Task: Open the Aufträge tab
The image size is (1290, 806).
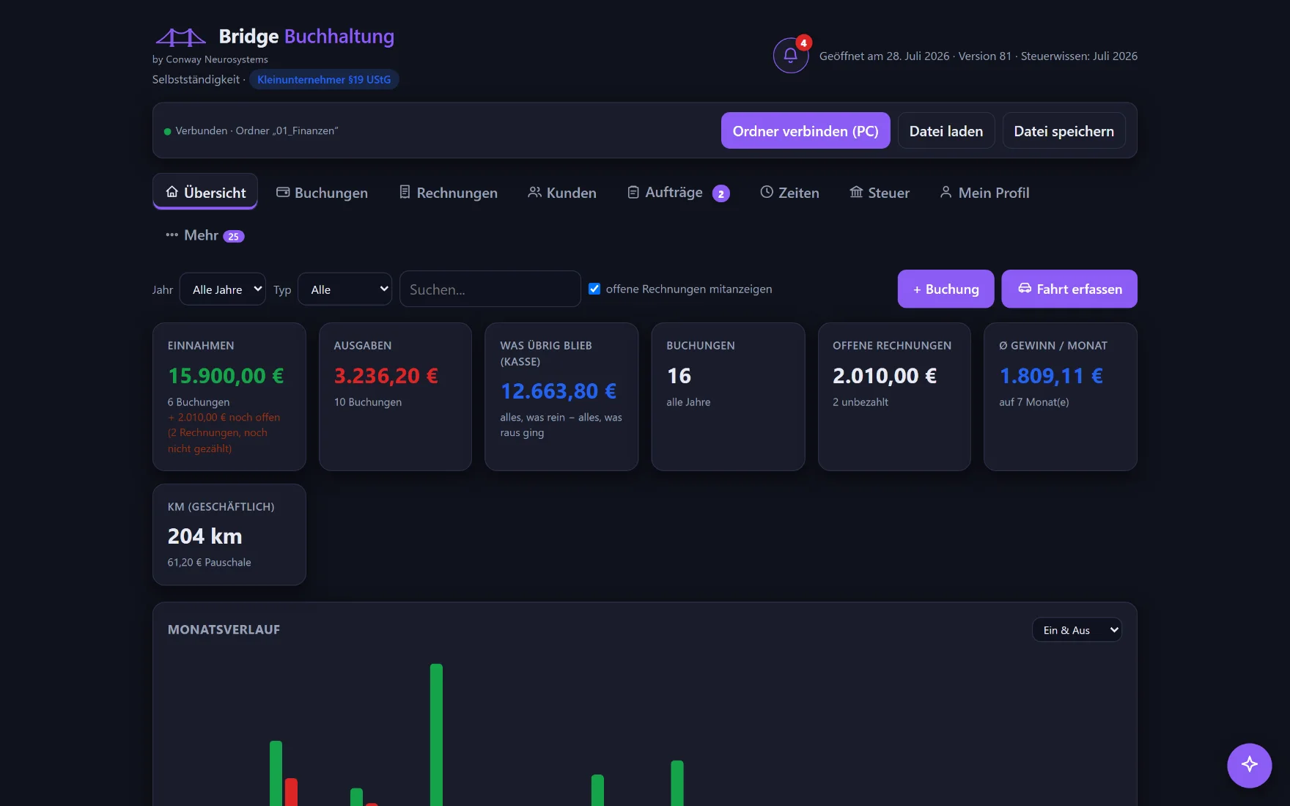Action: (x=679, y=192)
